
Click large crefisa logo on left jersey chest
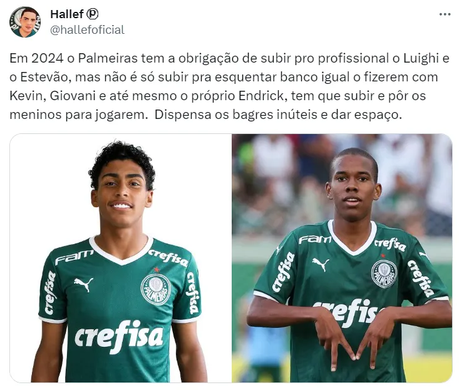tap(118, 336)
